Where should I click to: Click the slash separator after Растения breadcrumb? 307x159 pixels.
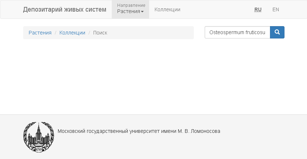click(56, 33)
